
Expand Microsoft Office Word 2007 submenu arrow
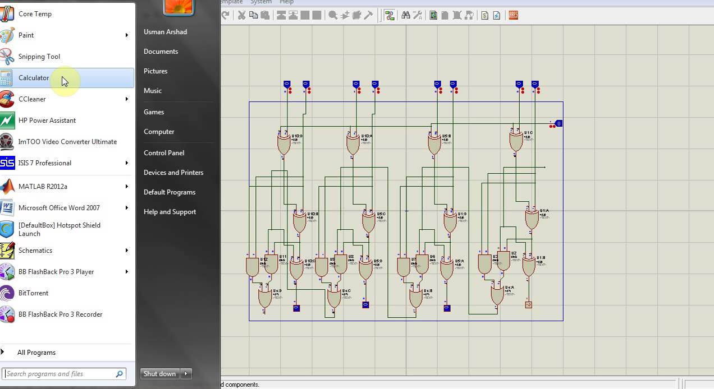coord(127,208)
